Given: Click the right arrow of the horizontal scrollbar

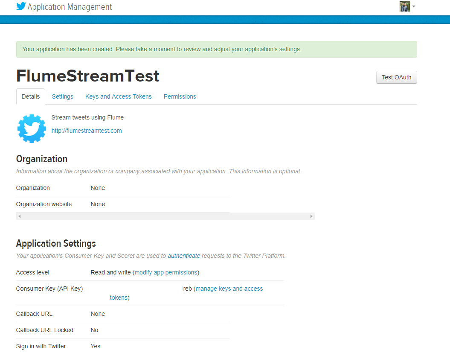Looking at the screenshot, I should (x=311, y=216).
